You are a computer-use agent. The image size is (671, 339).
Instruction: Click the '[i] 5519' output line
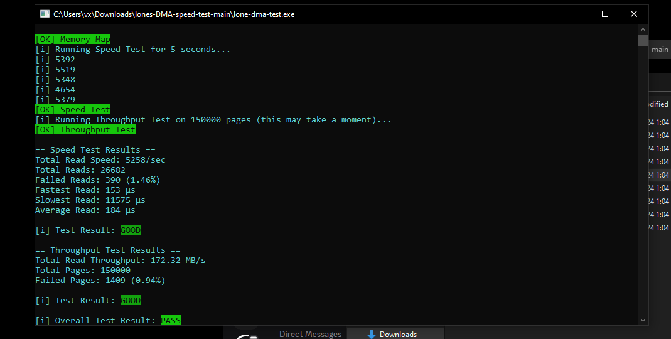point(55,69)
